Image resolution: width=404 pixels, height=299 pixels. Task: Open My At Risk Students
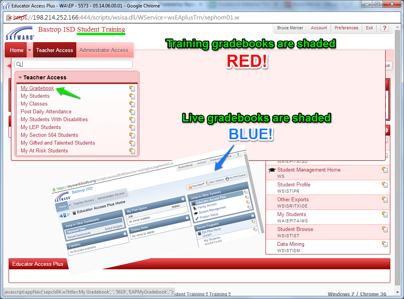point(44,150)
